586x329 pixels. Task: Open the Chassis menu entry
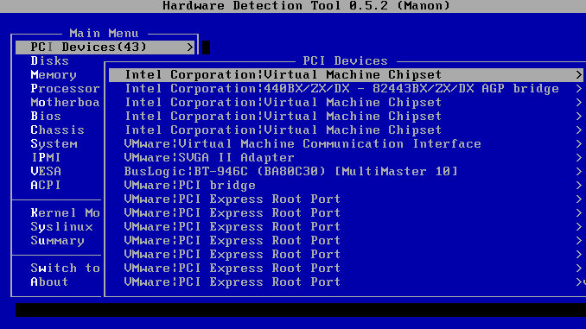[x=57, y=130]
